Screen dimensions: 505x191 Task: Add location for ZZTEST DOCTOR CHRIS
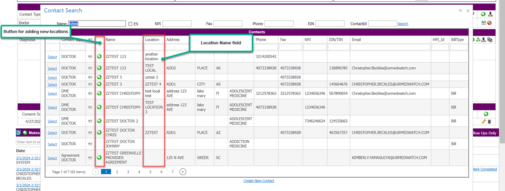(99, 133)
